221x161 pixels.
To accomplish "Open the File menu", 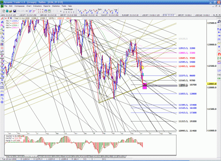I will click(x=6, y=6).
